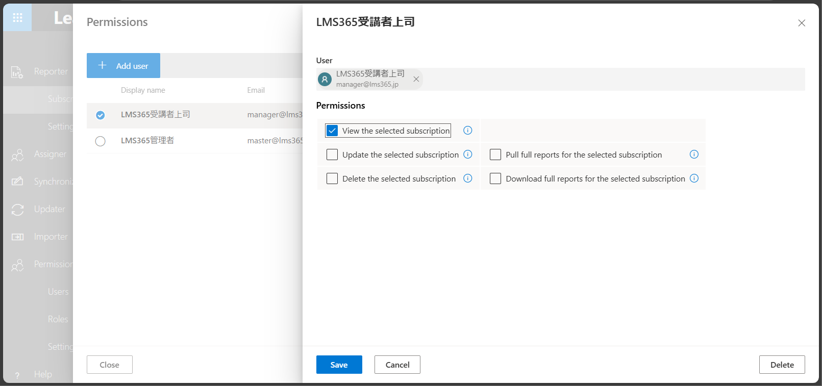Viewport: 822px width, 386px height.
Task: Show info for Download full reports permission
Action: pos(694,178)
